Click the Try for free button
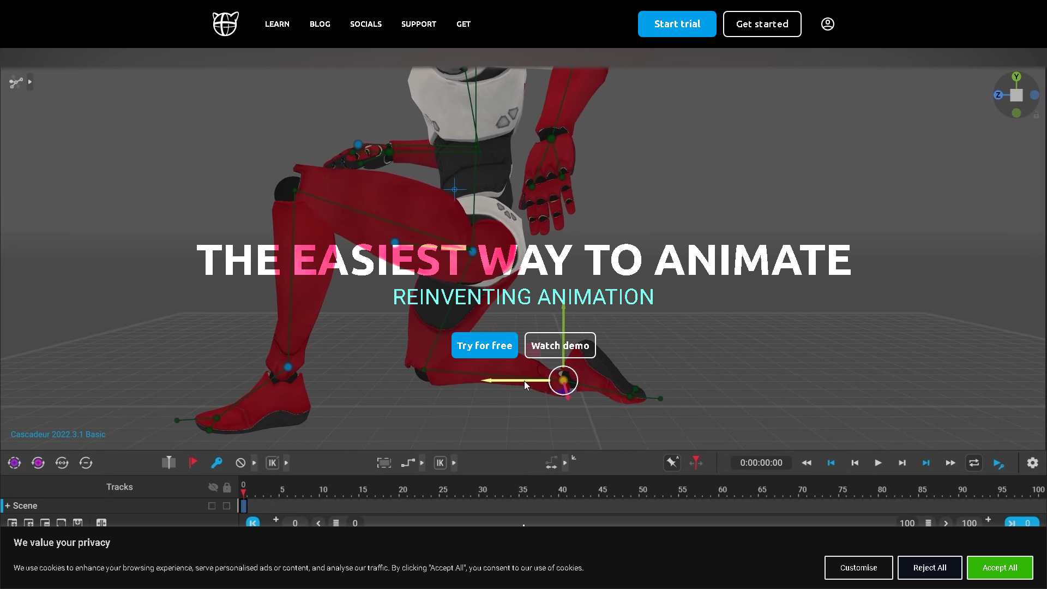 [x=484, y=345]
